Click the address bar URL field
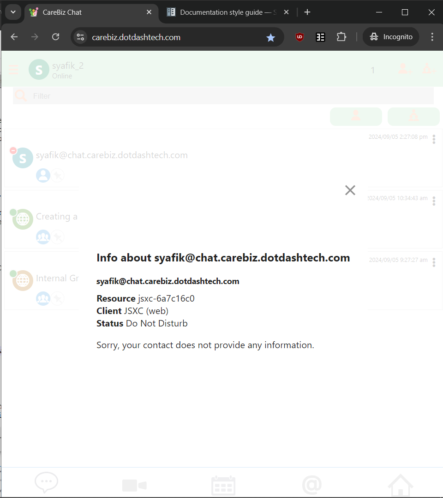Viewport: 443px width, 498px height. point(175,37)
